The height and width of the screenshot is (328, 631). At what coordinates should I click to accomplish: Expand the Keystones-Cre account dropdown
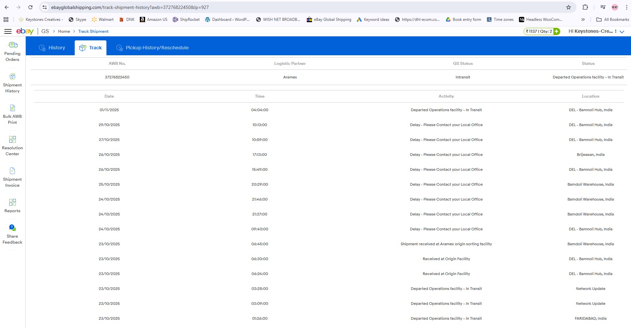pos(622,32)
